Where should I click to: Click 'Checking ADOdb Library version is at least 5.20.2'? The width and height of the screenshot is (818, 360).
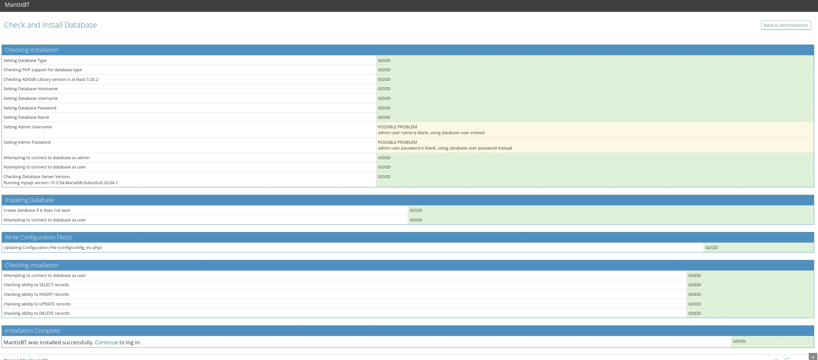[x=51, y=79]
